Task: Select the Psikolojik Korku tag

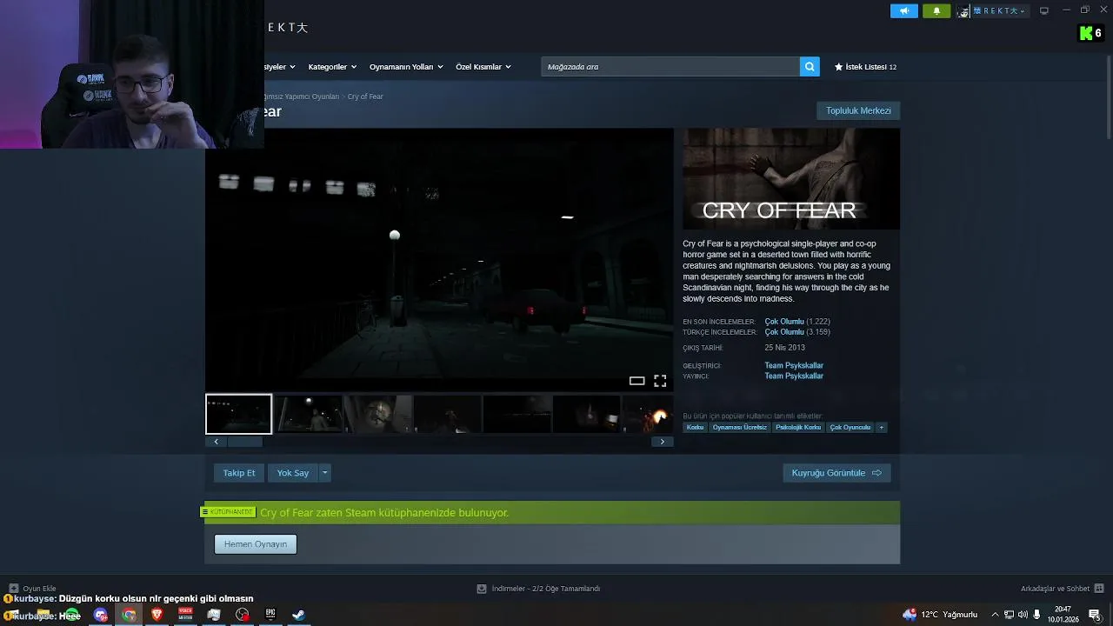Action: coord(798,428)
